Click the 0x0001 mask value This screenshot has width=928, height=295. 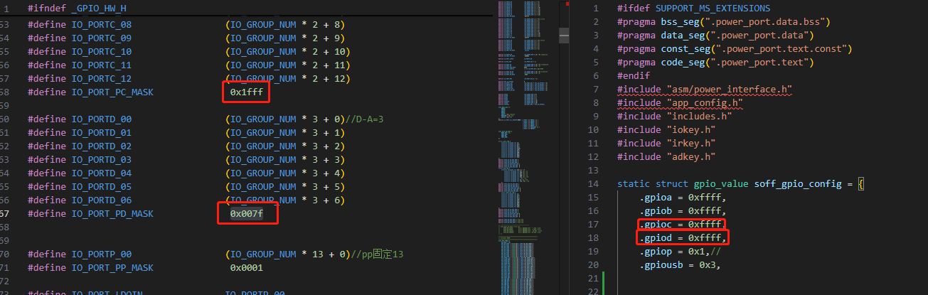246,268
